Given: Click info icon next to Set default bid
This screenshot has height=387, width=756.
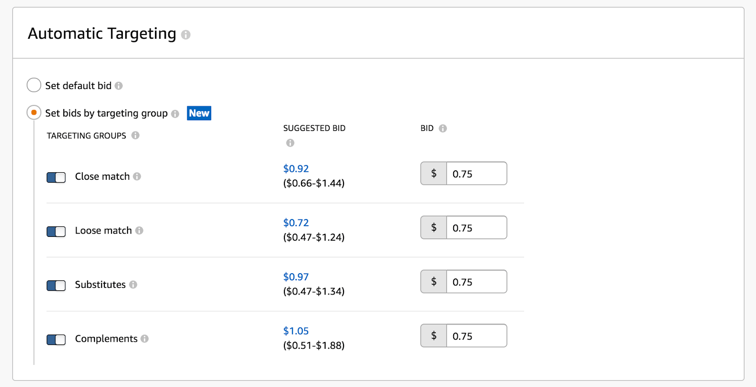Looking at the screenshot, I should pyautogui.click(x=119, y=86).
